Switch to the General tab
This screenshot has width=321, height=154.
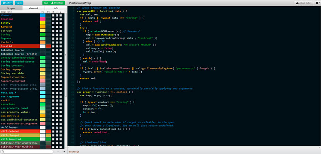(x=34, y=8)
